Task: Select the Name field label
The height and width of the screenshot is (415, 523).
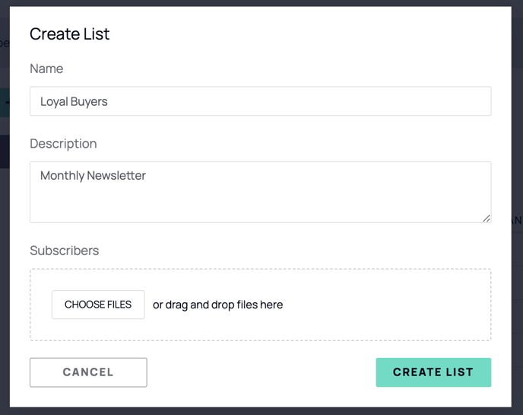Action: [x=46, y=69]
